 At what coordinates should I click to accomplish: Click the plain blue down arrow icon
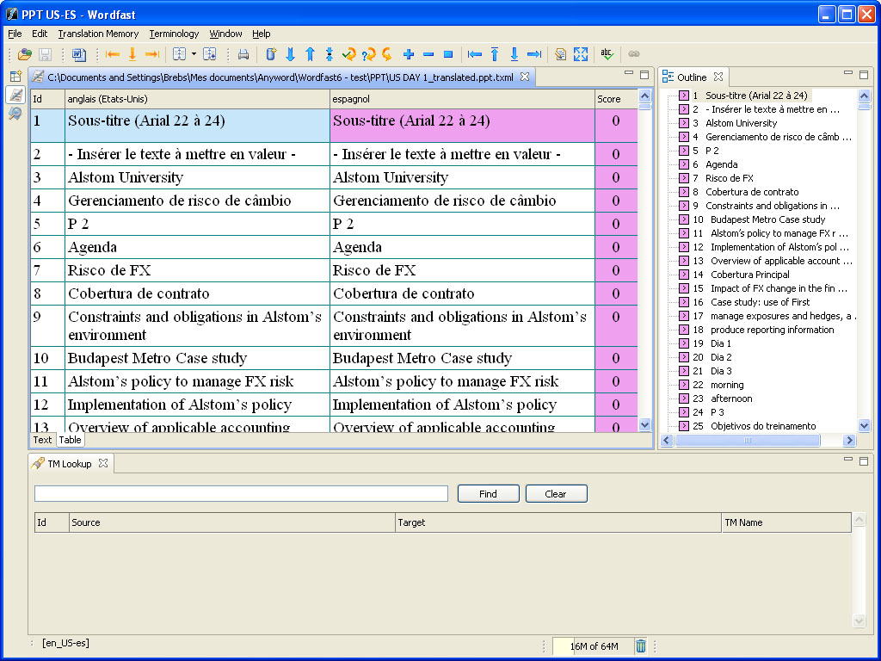(x=291, y=54)
